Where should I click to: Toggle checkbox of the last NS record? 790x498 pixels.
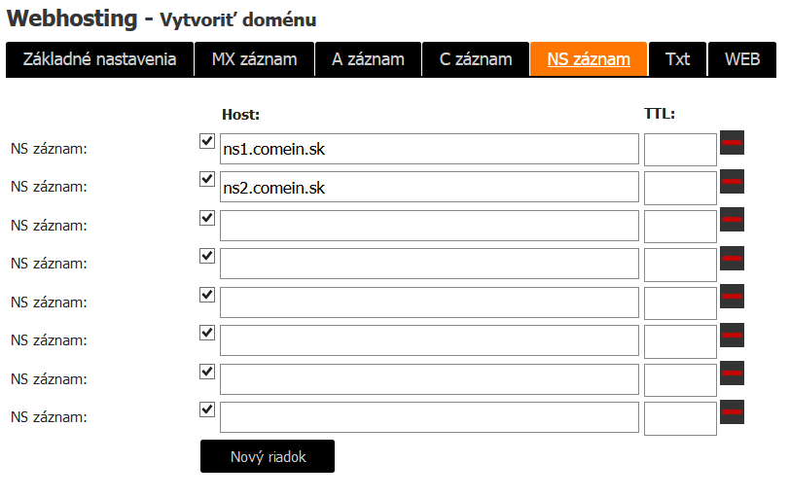(207, 409)
